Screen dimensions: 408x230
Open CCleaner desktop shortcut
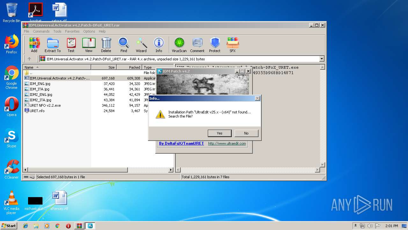click(x=11, y=169)
